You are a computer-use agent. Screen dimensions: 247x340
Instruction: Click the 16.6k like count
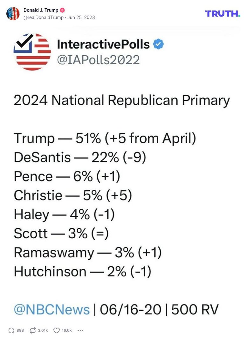coord(66,330)
